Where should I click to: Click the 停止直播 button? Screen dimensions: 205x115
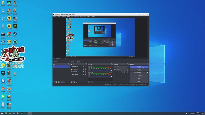[x=139, y=67]
